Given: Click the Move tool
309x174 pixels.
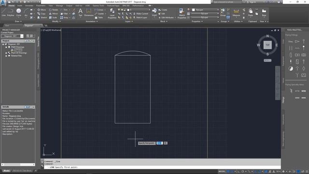Looking at the screenshot, I should pos(42,10).
